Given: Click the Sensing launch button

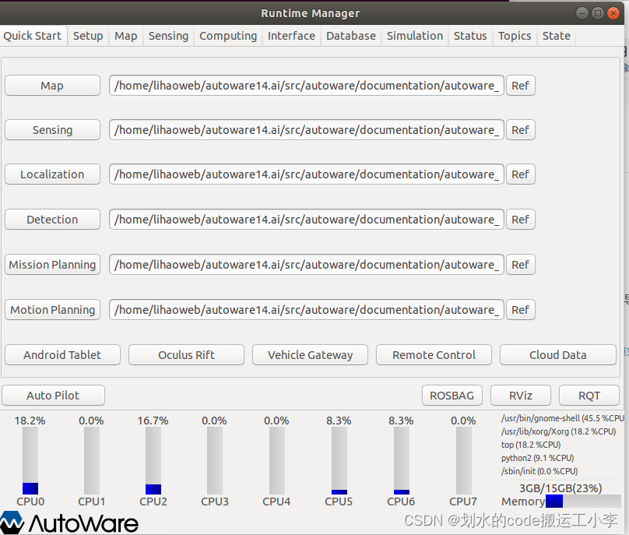Looking at the screenshot, I should (52, 130).
